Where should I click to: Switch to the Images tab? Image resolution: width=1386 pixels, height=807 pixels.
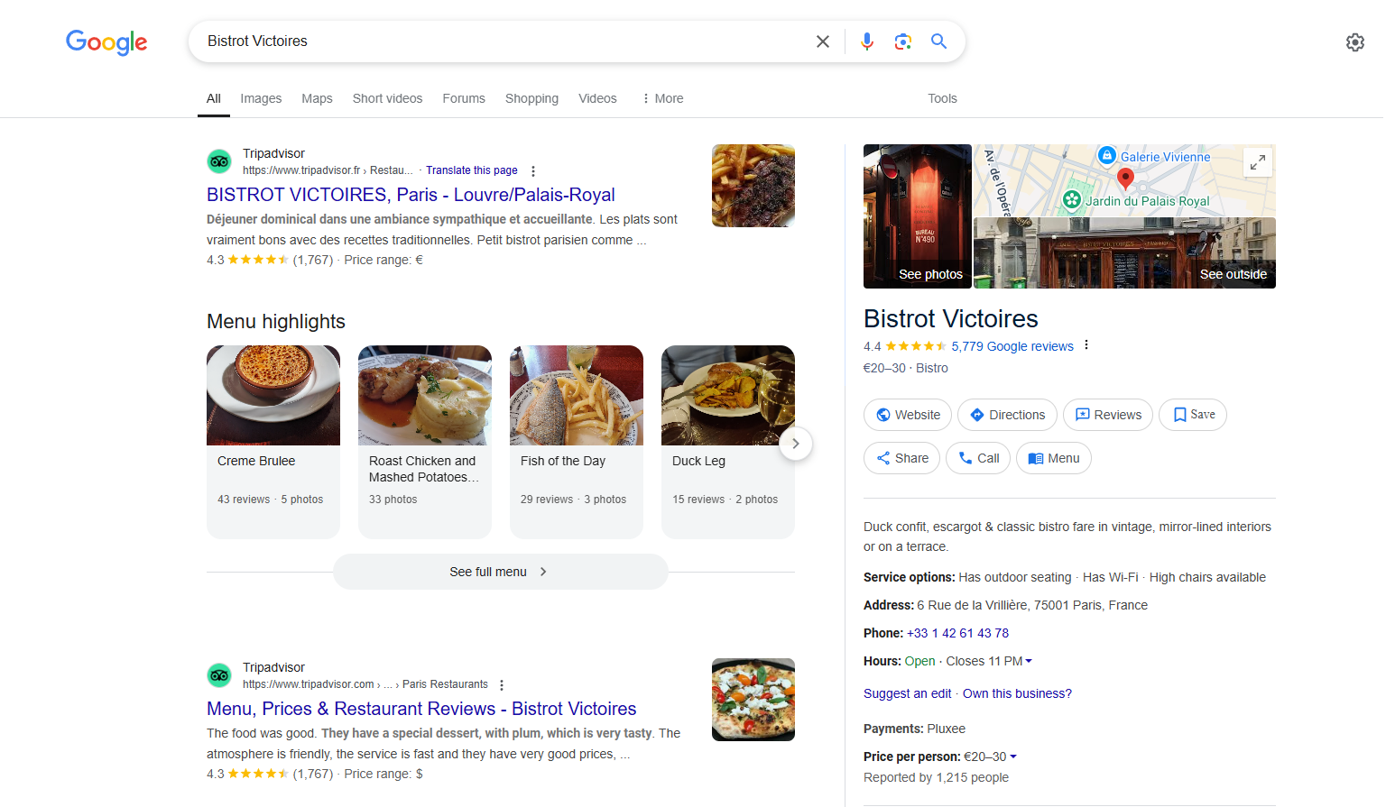(260, 98)
